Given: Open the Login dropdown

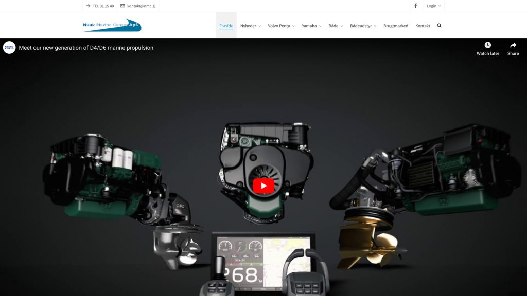Looking at the screenshot, I should (432, 6).
